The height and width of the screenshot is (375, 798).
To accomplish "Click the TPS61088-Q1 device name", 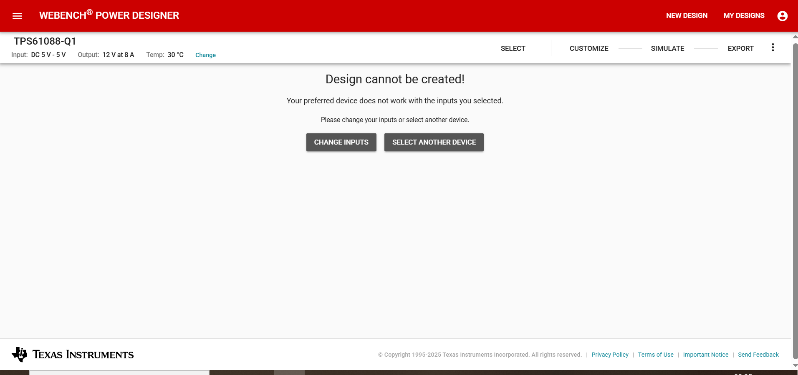I will tap(45, 41).
